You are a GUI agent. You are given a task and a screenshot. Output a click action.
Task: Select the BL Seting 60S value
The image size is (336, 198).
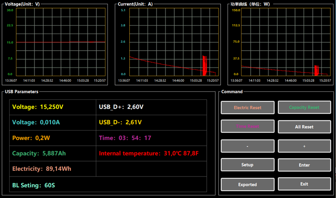click(x=34, y=185)
